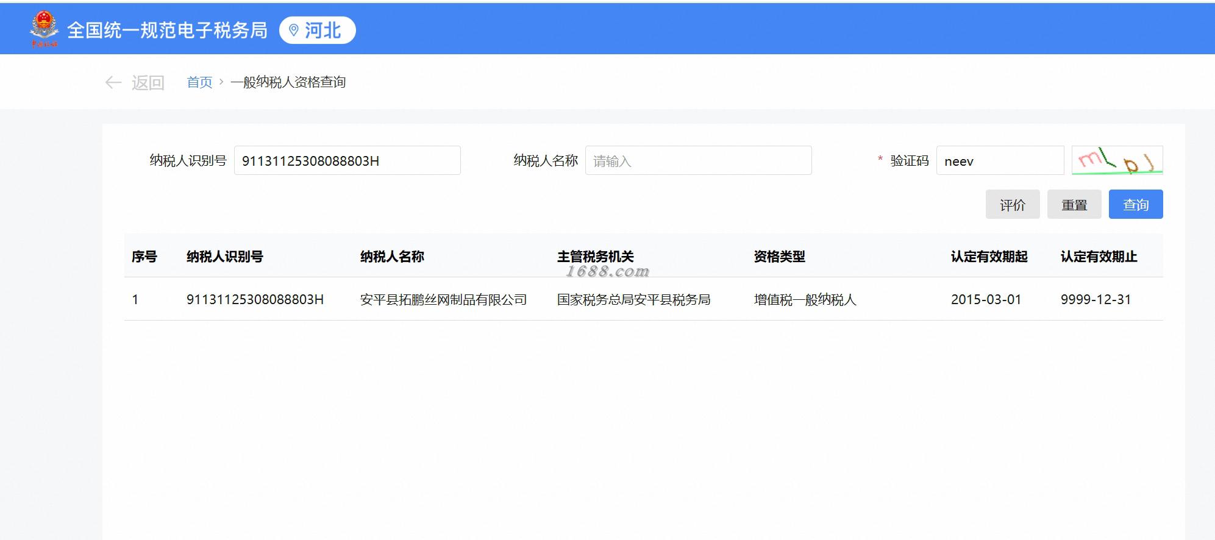Select the 91131125308088803H table cell

255,299
